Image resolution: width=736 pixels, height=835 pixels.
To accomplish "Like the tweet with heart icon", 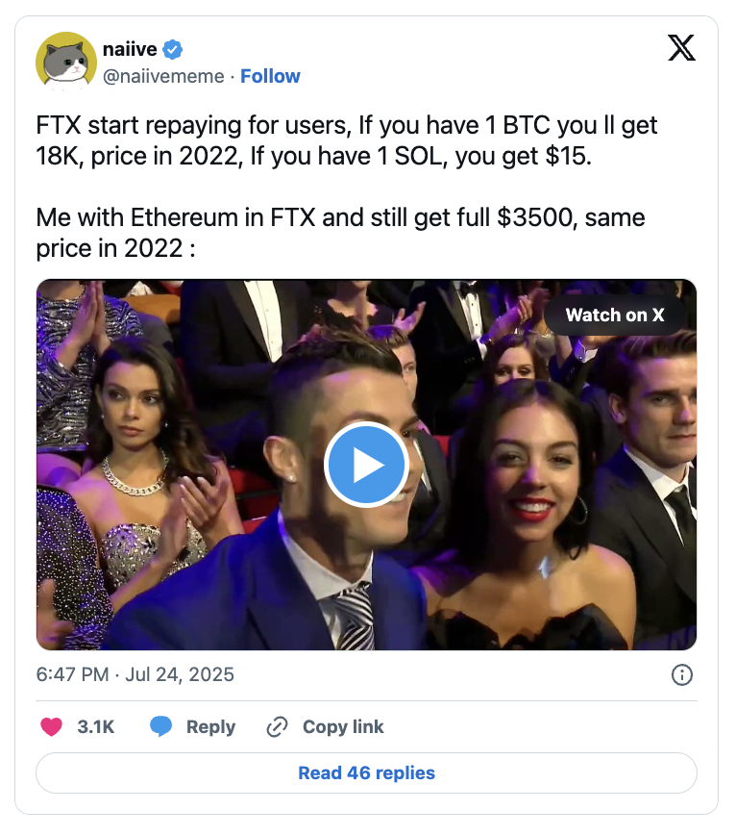I will pos(52,726).
